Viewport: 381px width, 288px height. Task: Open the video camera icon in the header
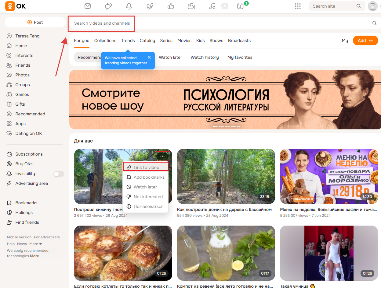(191, 6)
